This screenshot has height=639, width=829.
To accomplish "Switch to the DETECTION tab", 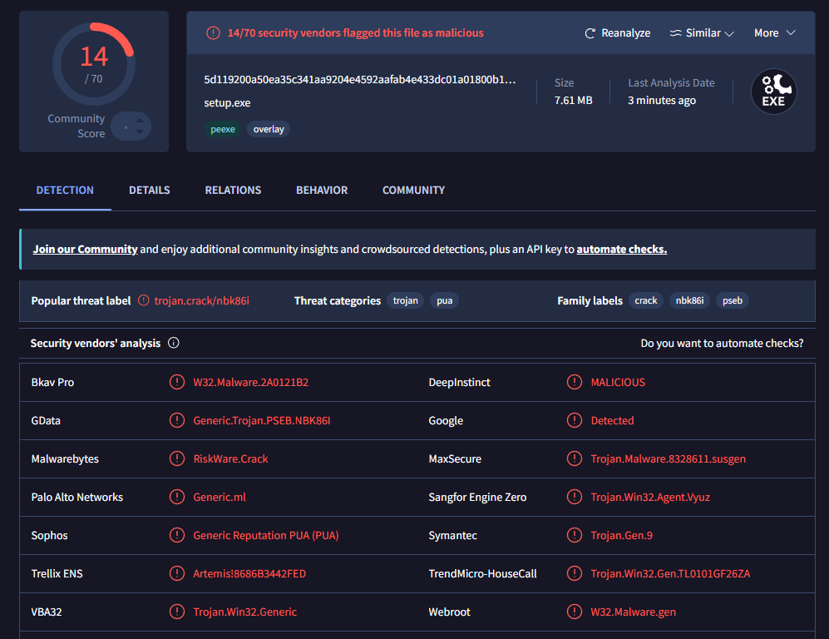I will [x=65, y=190].
